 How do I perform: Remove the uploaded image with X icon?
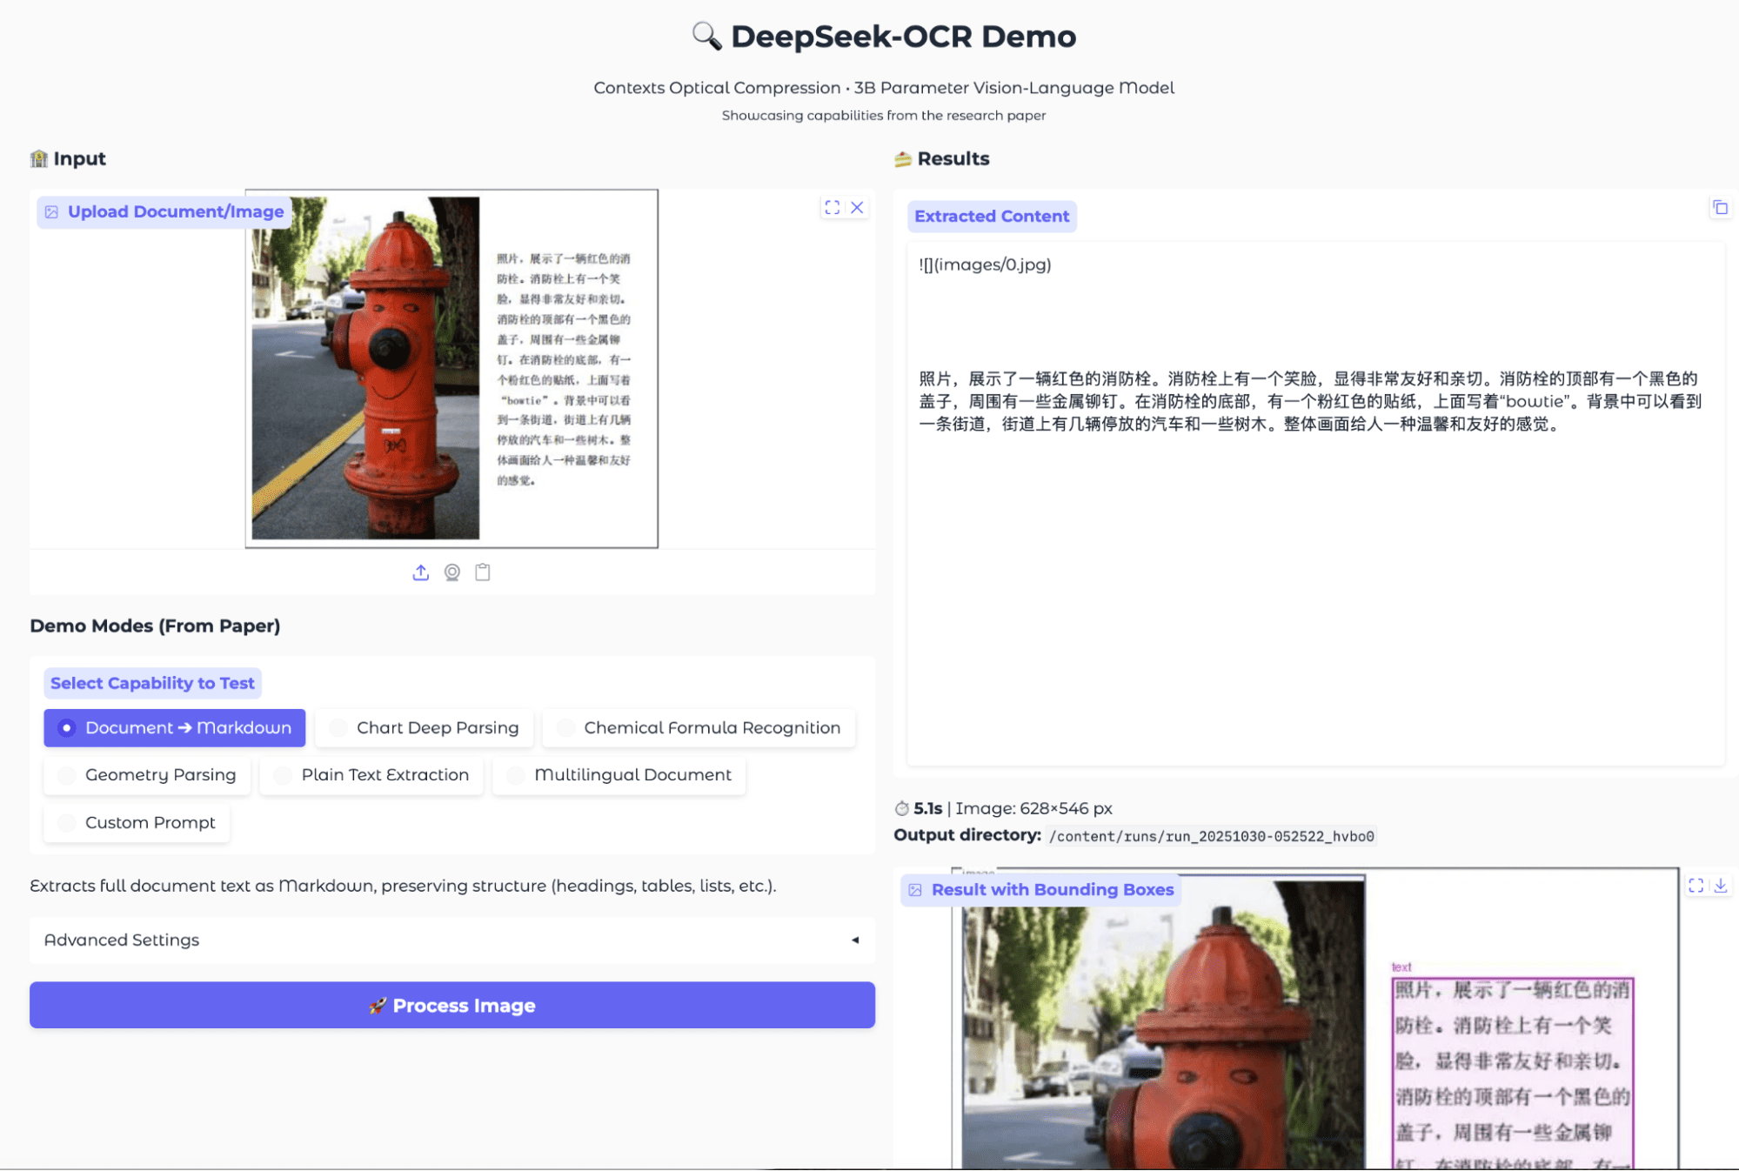(857, 207)
